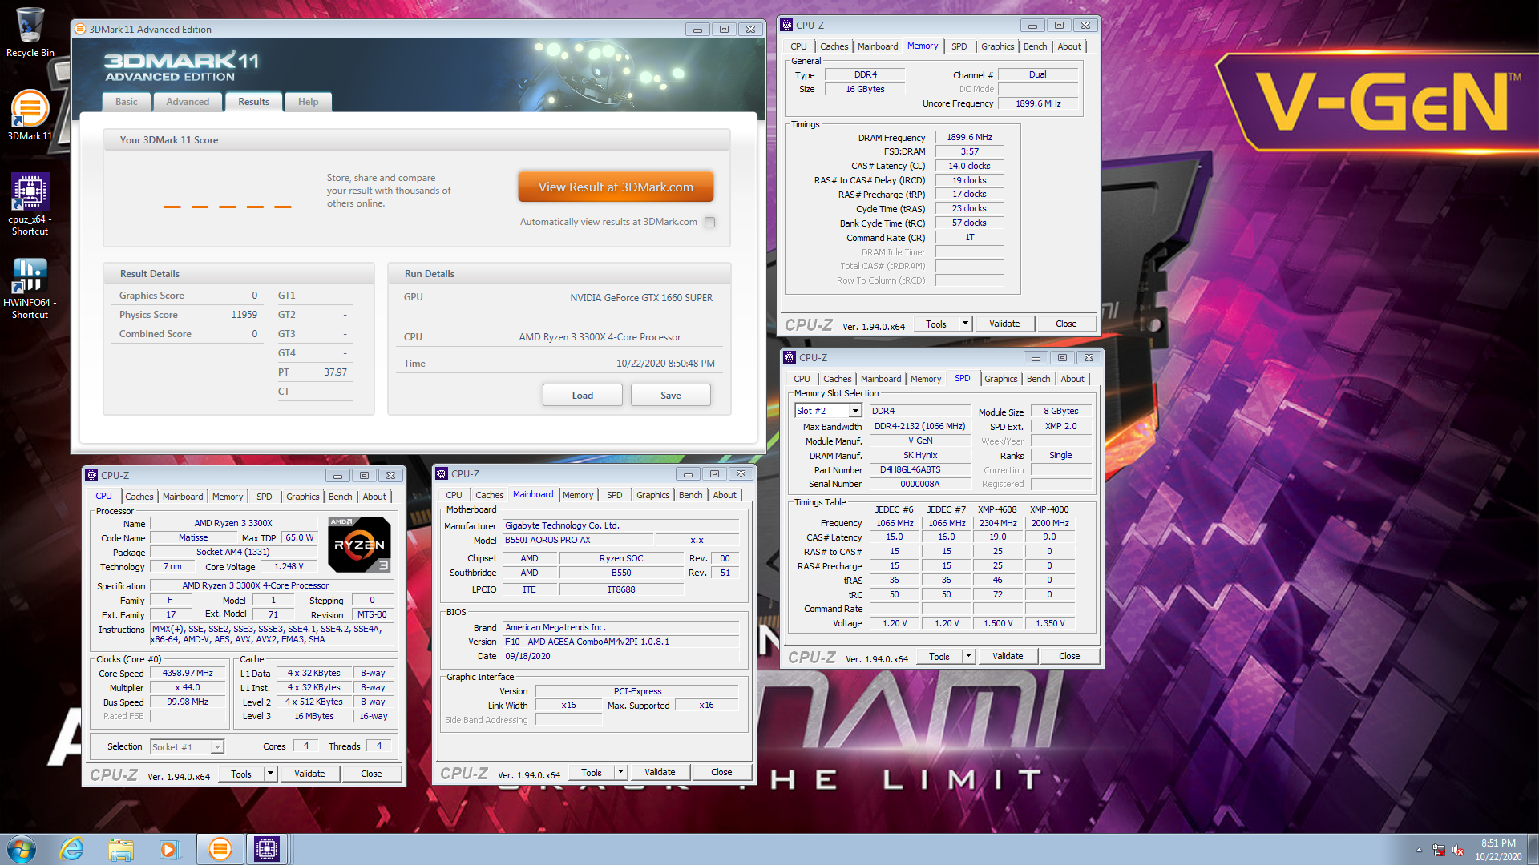Select SPD tab in CPU-Z Memory window
The width and height of the screenshot is (1539, 865).
[x=959, y=46]
